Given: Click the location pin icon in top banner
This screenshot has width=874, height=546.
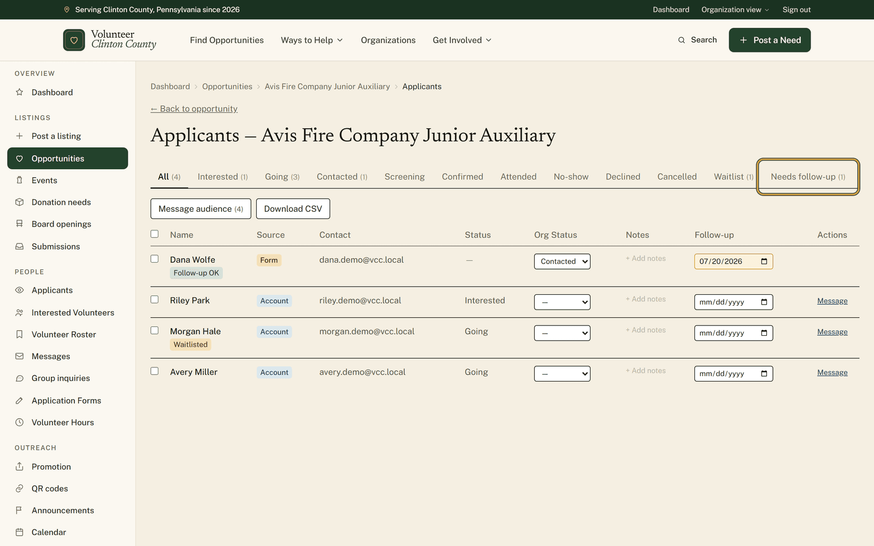Looking at the screenshot, I should coord(67,10).
